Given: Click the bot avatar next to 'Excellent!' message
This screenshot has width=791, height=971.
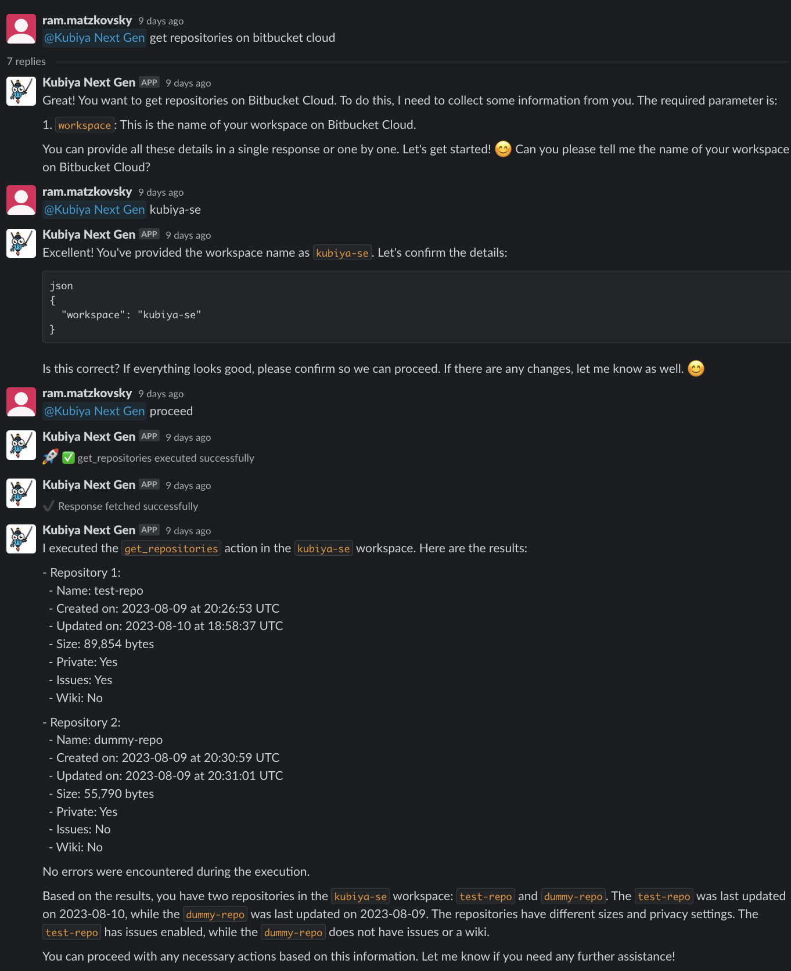Looking at the screenshot, I should 21,243.
